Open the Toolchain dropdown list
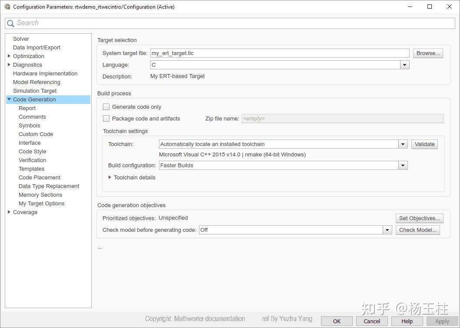The height and width of the screenshot is (328, 460). pyautogui.click(x=403, y=144)
